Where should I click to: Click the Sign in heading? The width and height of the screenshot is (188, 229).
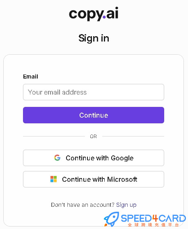pyautogui.click(x=94, y=38)
